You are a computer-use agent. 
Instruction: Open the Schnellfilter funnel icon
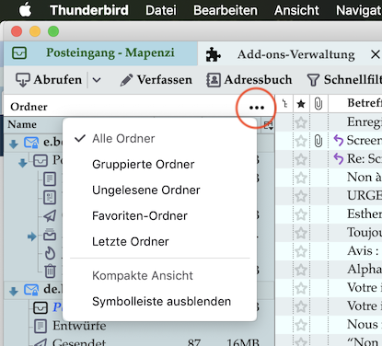point(313,80)
